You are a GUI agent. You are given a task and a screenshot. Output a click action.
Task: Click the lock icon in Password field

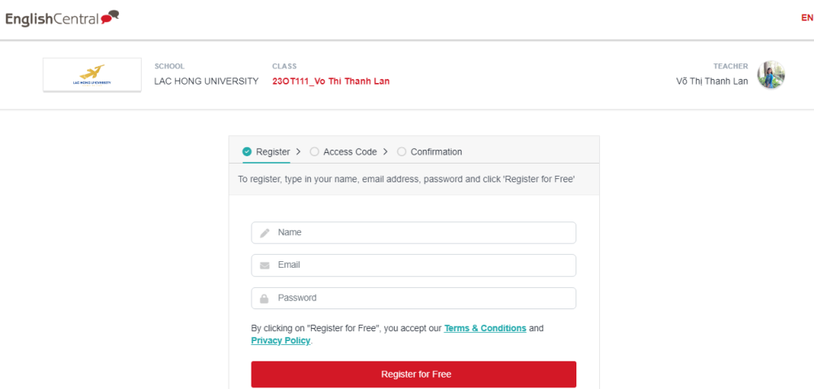click(265, 299)
